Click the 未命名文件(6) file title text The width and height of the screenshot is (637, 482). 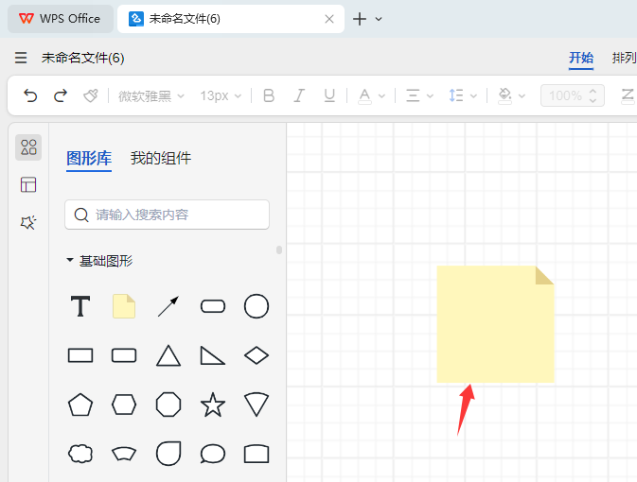83,58
